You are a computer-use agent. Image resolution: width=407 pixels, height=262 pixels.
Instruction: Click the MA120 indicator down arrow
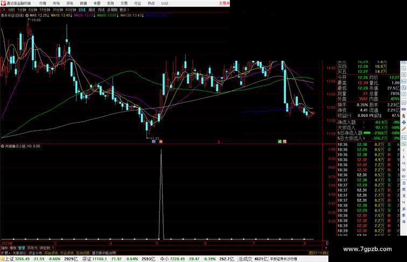143,16
